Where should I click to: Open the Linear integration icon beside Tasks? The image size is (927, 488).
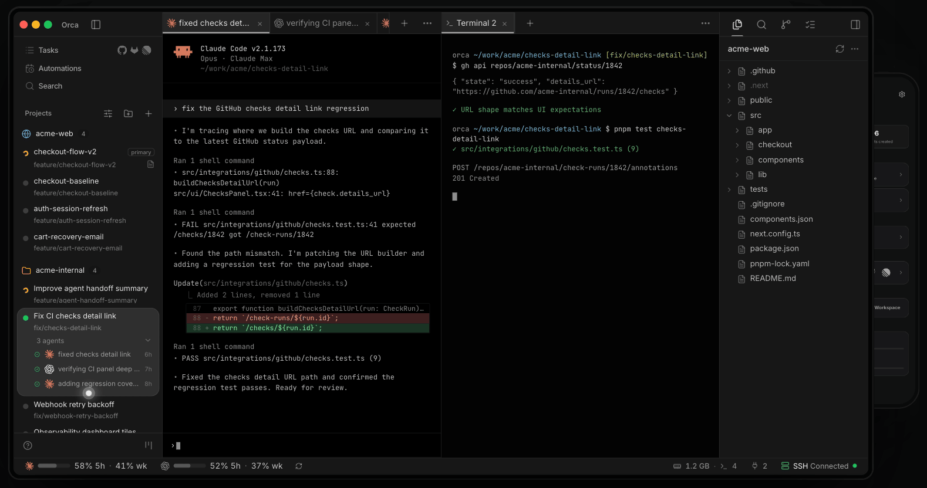(x=147, y=50)
